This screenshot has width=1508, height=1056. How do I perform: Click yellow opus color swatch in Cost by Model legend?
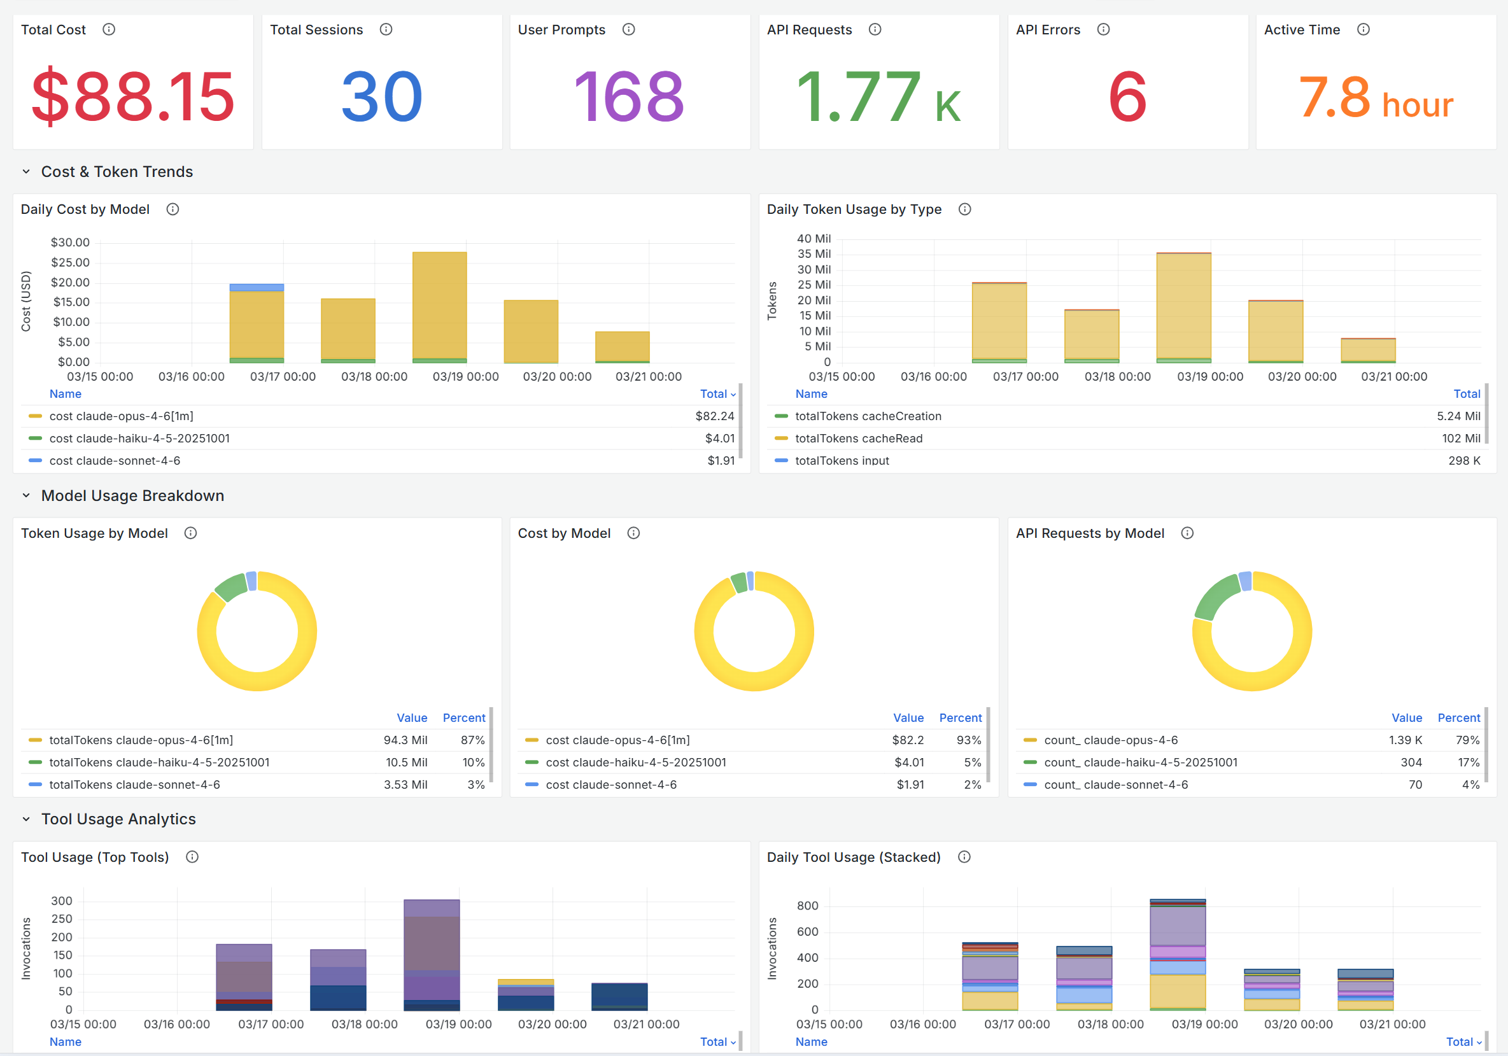click(x=532, y=740)
